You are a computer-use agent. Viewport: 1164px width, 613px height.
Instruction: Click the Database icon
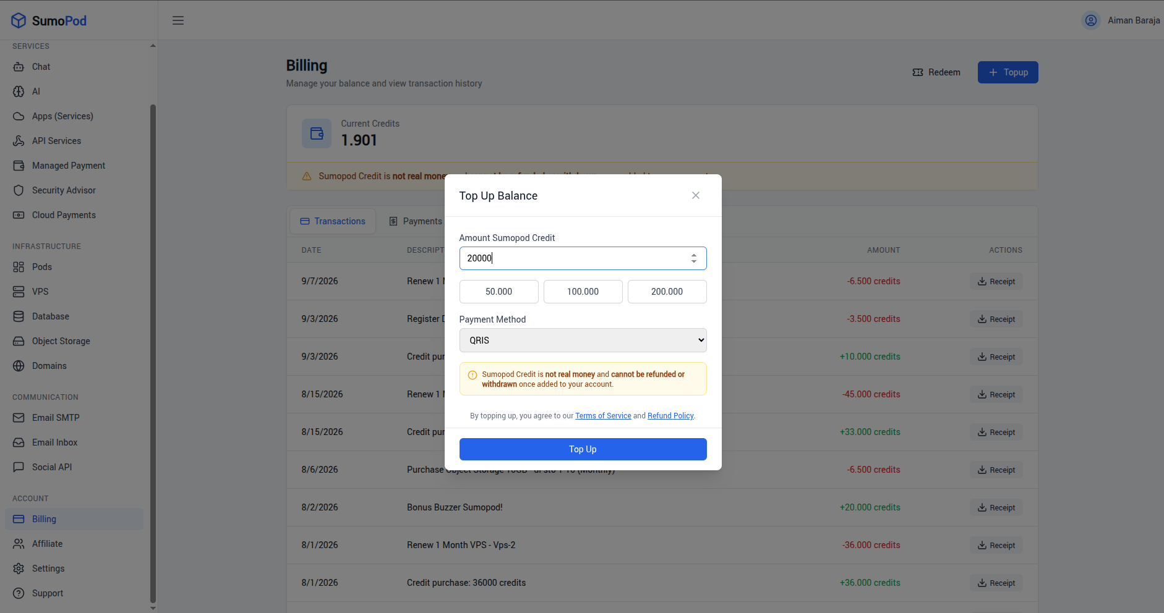(19, 316)
